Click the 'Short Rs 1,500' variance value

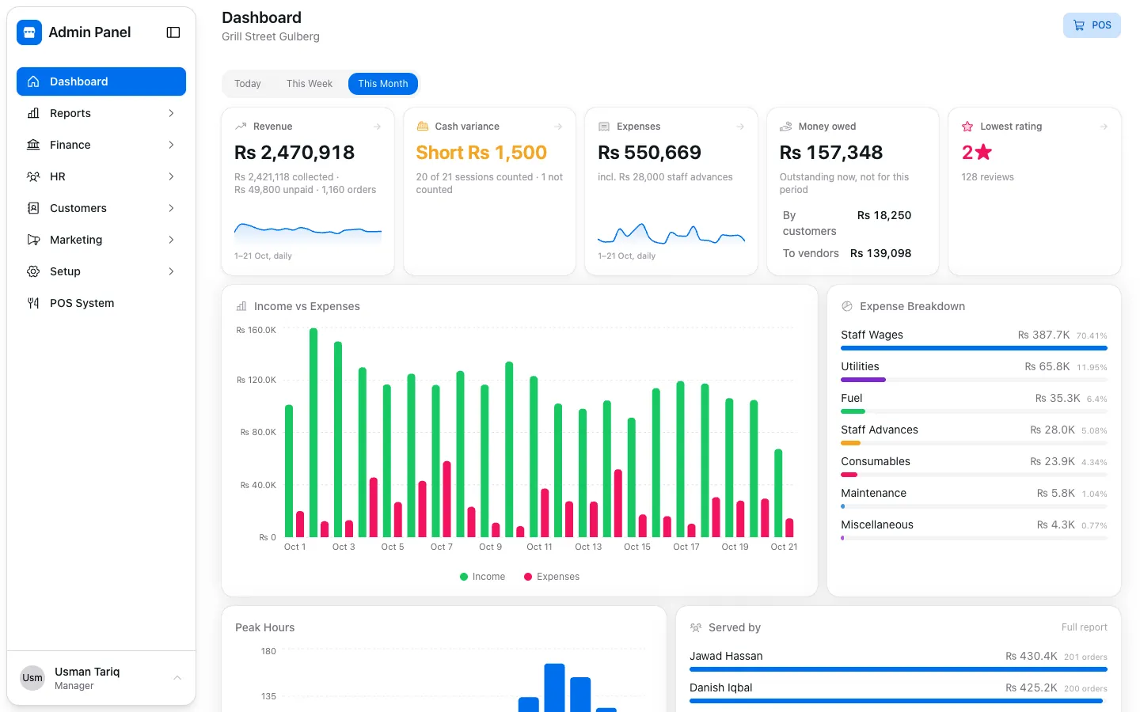tap(481, 153)
